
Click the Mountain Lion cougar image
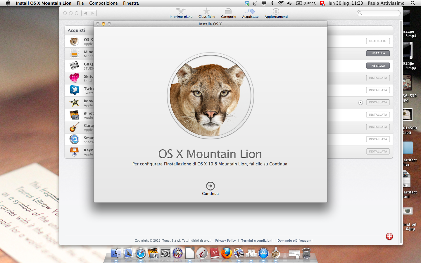[x=210, y=96]
